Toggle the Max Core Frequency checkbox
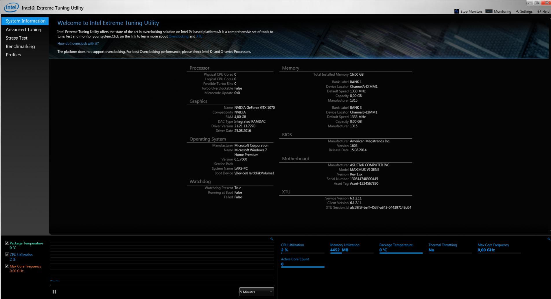 [x=7, y=266]
